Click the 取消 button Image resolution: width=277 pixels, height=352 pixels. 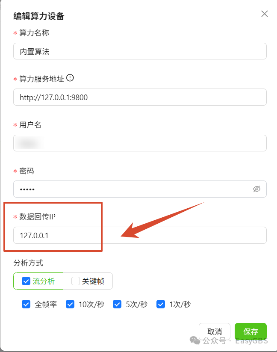215,331
